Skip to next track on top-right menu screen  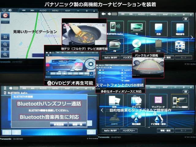click(131, 14)
